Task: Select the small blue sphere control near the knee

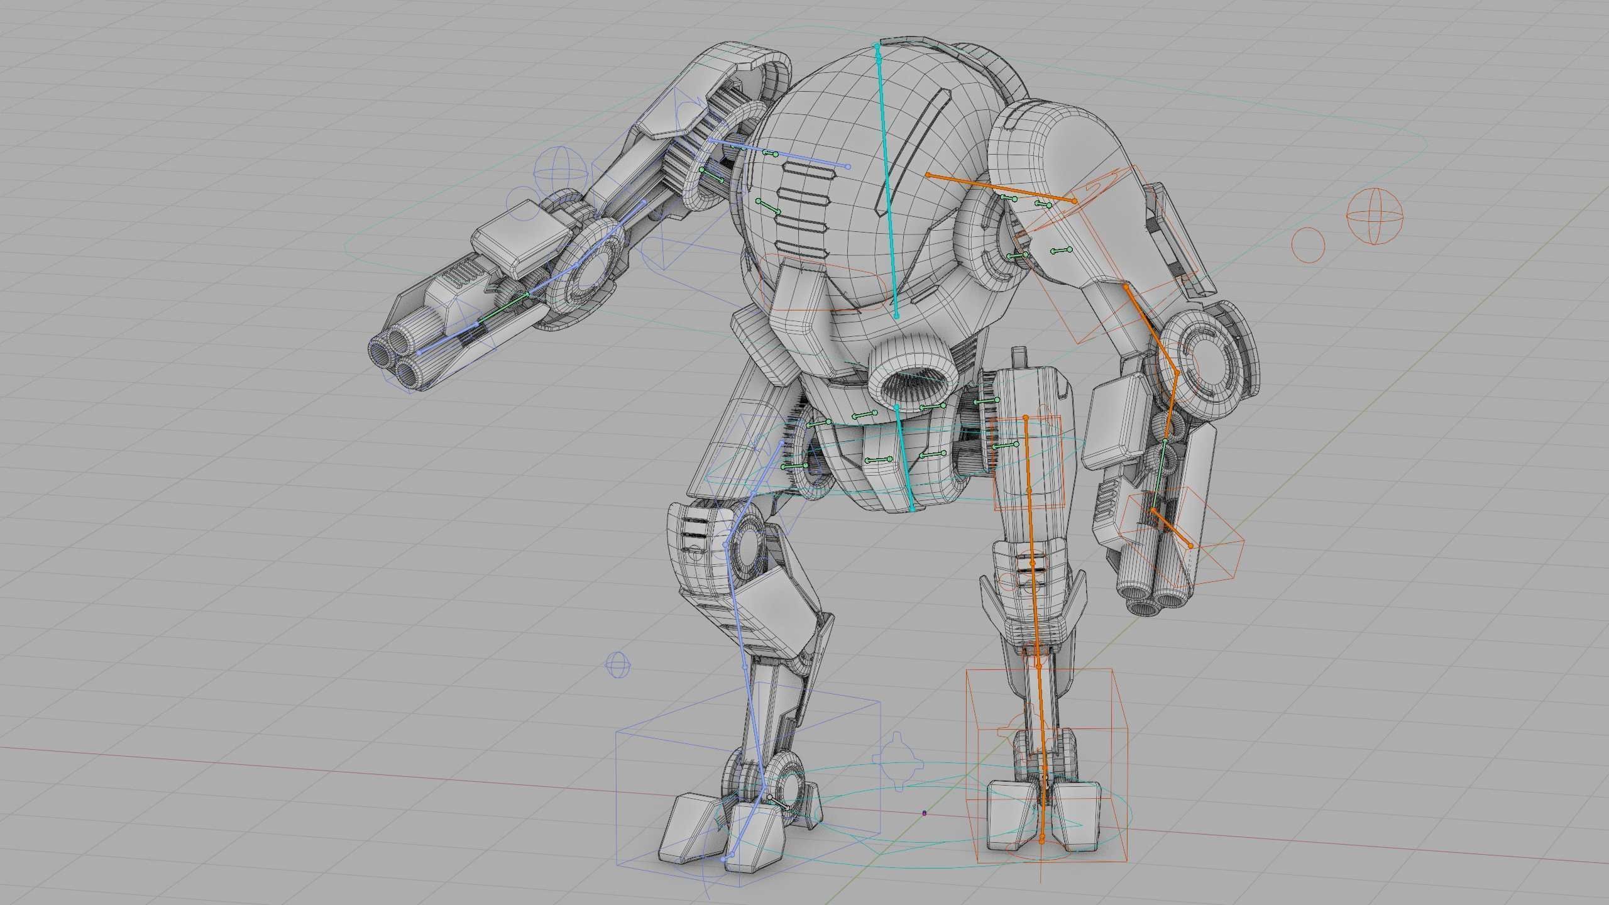Action: 618,665
